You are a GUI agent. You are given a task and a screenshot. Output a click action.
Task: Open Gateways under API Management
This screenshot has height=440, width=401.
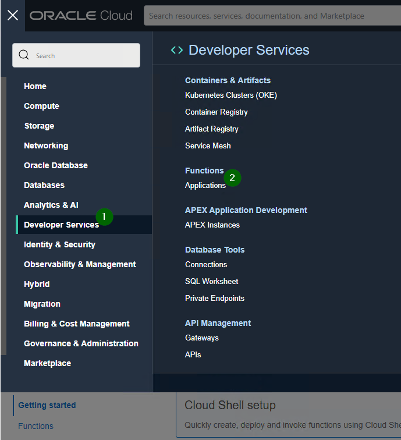(202, 338)
